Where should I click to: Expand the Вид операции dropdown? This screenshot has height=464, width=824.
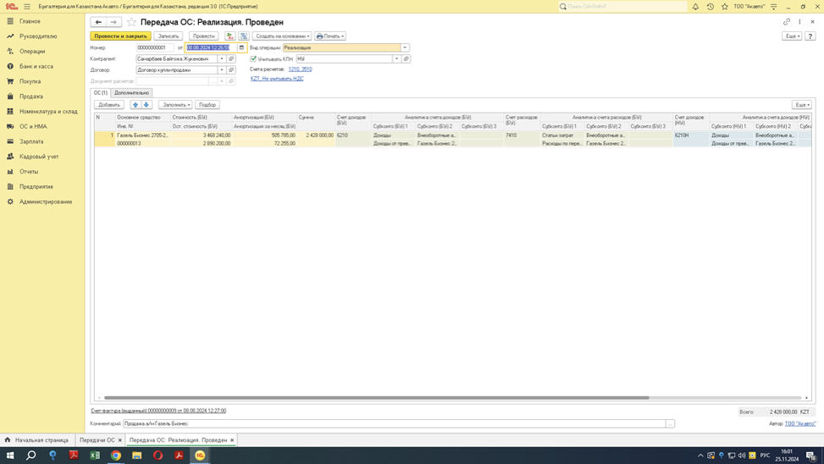tap(405, 48)
